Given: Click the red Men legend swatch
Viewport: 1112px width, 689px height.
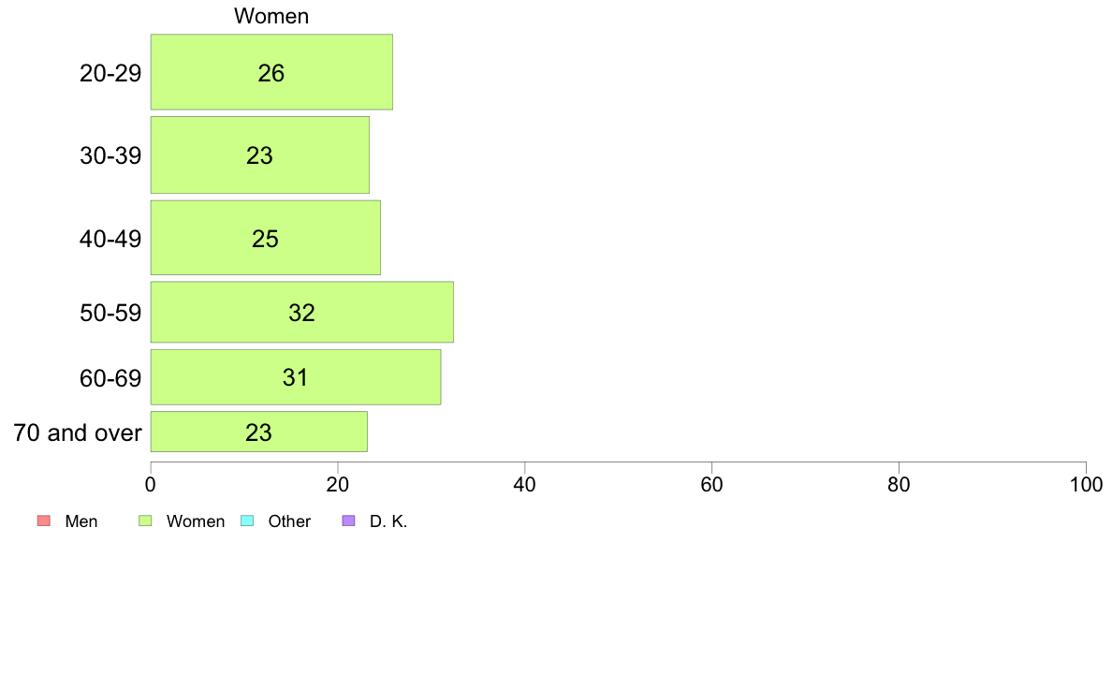Looking at the screenshot, I should (44, 520).
